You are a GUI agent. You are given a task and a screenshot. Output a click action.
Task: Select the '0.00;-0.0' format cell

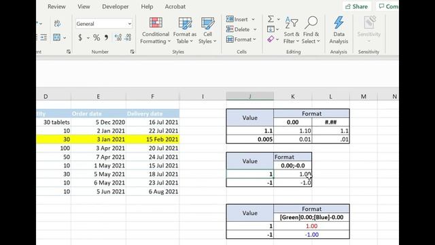tap(293, 165)
